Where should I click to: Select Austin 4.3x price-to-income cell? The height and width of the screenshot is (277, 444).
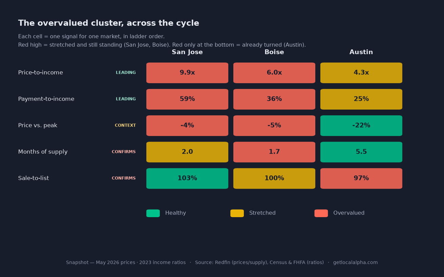[361, 73]
